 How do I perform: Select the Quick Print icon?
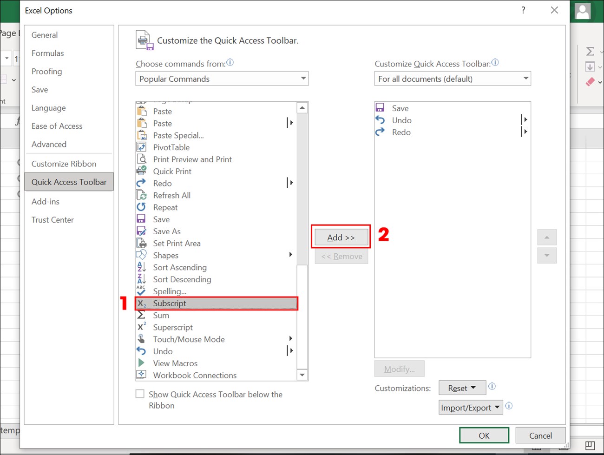[x=142, y=171]
